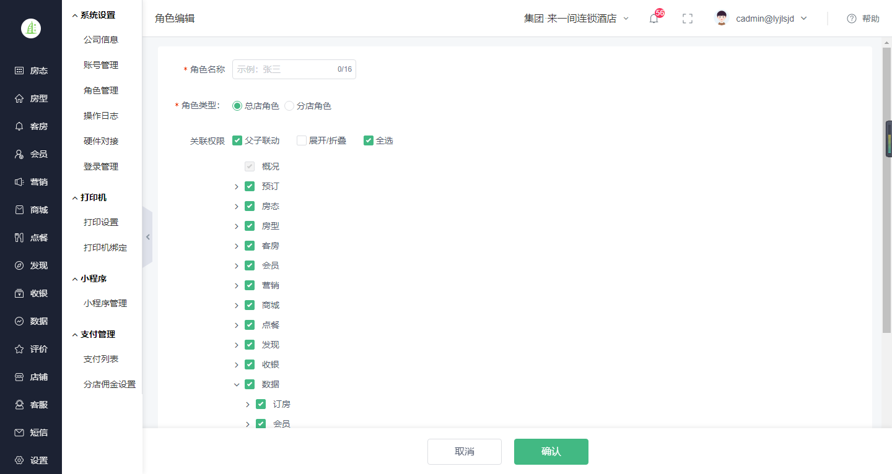Open 支付列表 menu item

pyautogui.click(x=101, y=359)
